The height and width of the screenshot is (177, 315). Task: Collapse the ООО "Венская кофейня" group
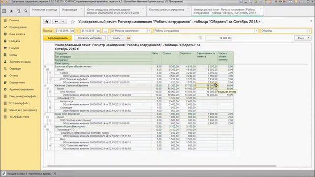tap(50, 79)
